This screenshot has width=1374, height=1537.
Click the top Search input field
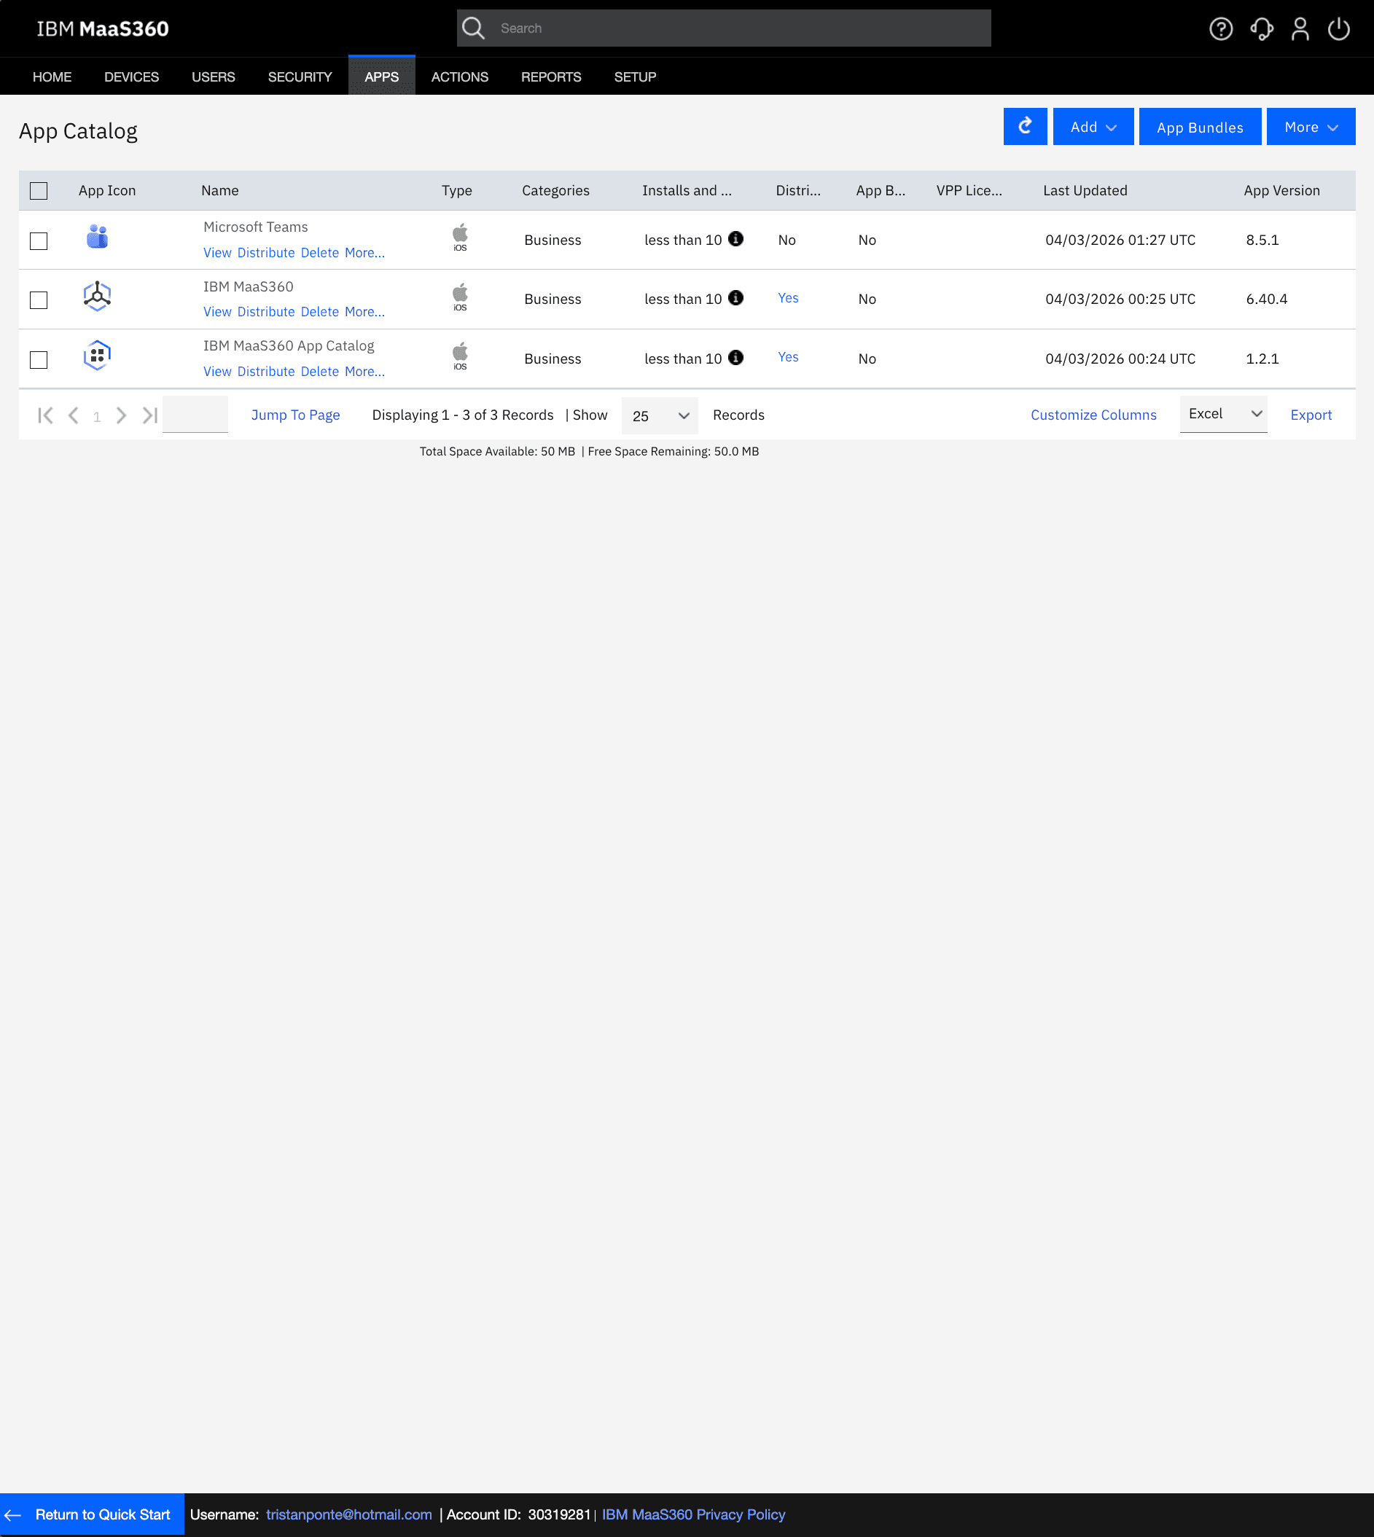(x=724, y=28)
